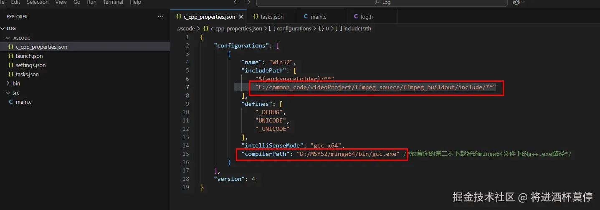
Task: Open the View menu
Action: click(61, 2)
